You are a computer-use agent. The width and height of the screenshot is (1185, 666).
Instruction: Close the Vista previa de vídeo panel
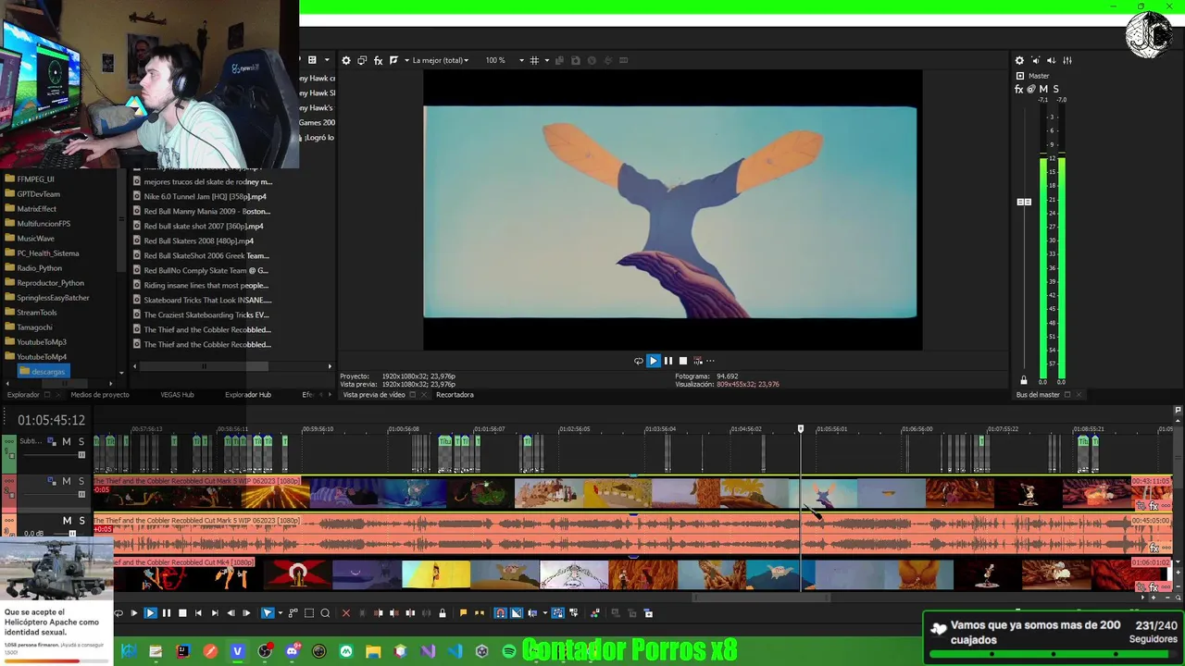coord(426,395)
